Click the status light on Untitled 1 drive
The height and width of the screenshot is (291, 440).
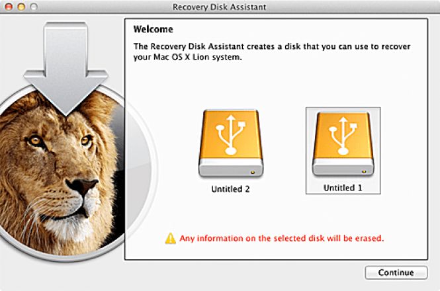pyautogui.click(x=363, y=170)
